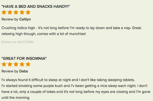The image size is (153, 101).
Task: Click the "purple kush" sentence in Debs' review
Action: [x=69, y=86]
